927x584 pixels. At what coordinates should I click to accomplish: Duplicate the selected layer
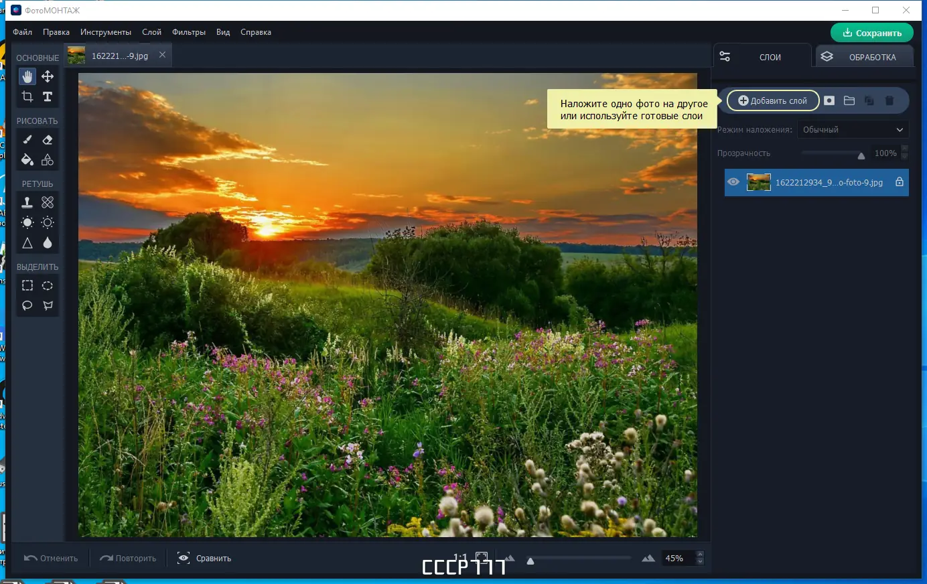869,100
